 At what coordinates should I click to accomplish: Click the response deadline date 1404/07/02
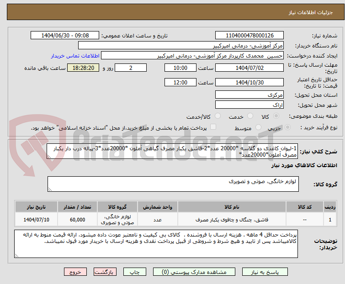pyautogui.click(x=249, y=68)
